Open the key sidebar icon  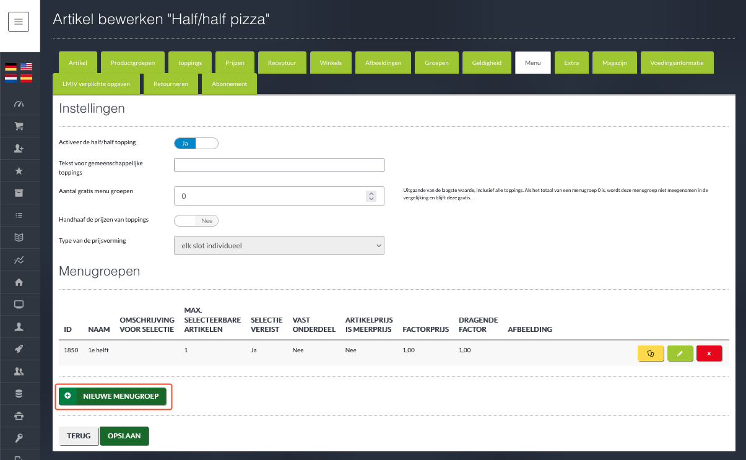(x=19, y=438)
